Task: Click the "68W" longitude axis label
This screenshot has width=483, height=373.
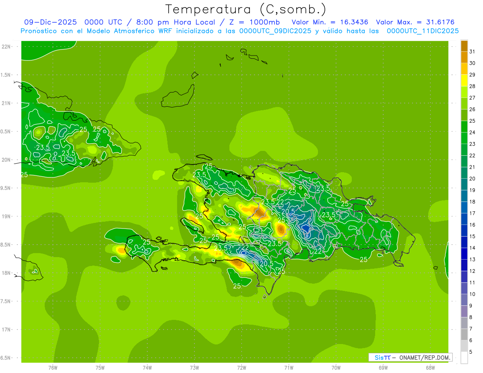Action: 430,368
